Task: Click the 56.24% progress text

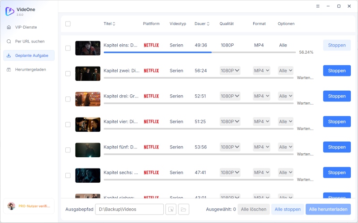Action: coord(306,52)
